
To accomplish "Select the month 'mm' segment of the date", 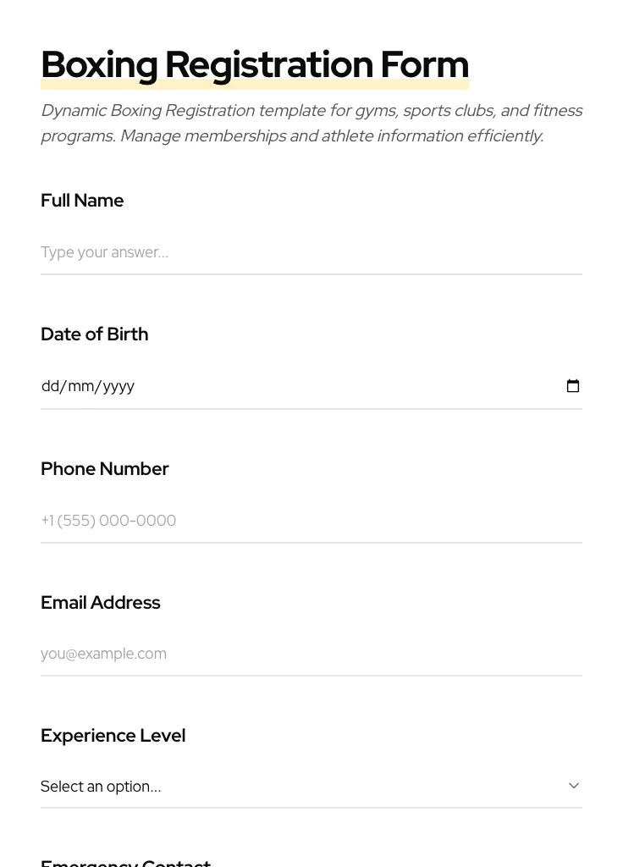I will (x=81, y=386).
